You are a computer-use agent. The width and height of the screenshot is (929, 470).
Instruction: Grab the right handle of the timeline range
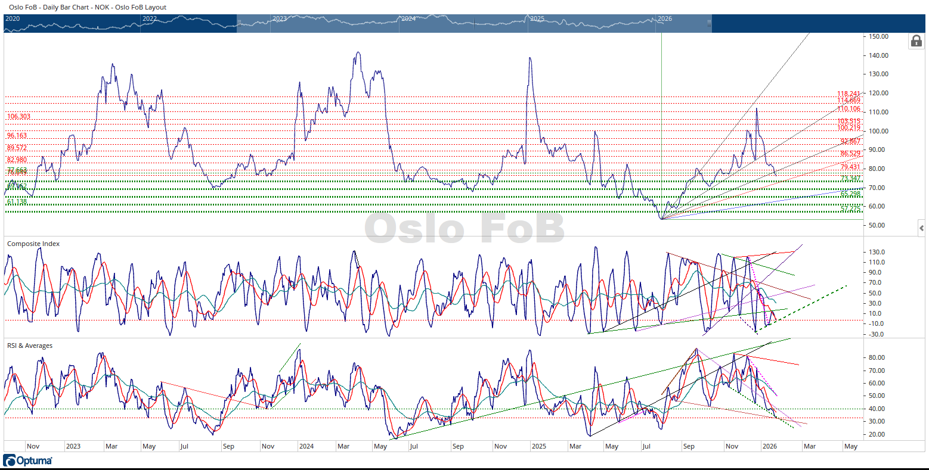[x=709, y=23]
